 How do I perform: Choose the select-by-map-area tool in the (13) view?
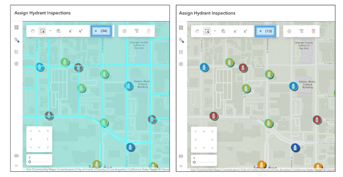(x=223, y=31)
